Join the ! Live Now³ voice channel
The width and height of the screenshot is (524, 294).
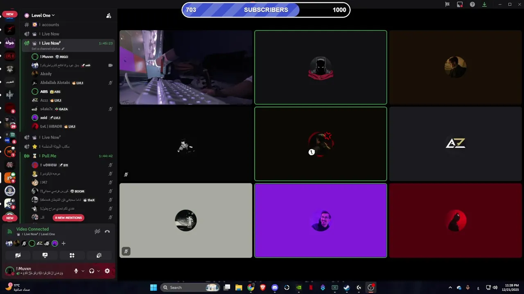click(68, 137)
